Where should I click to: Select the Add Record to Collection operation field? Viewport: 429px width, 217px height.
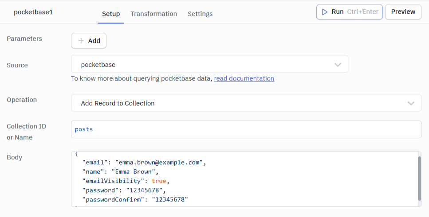click(240, 103)
